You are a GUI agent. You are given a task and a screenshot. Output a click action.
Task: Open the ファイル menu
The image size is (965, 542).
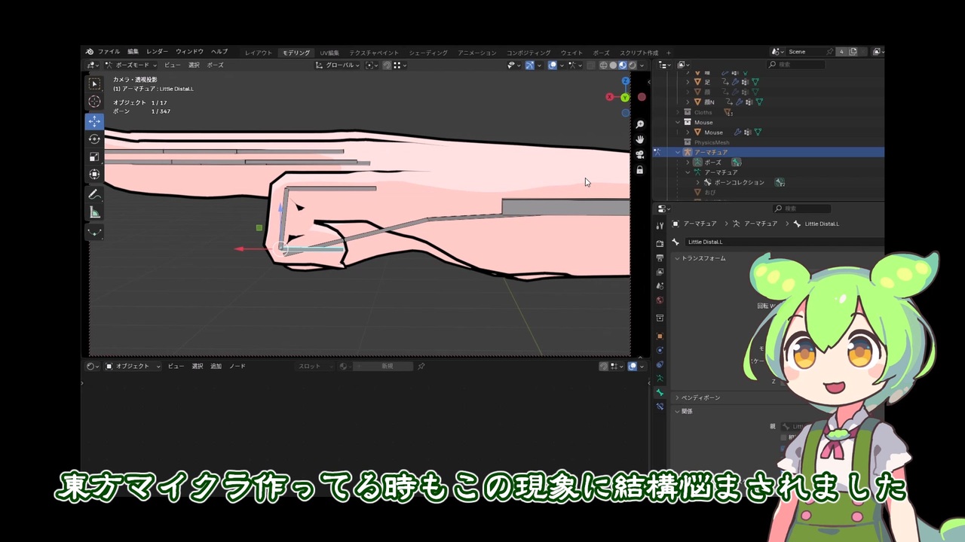(x=109, y=52)
